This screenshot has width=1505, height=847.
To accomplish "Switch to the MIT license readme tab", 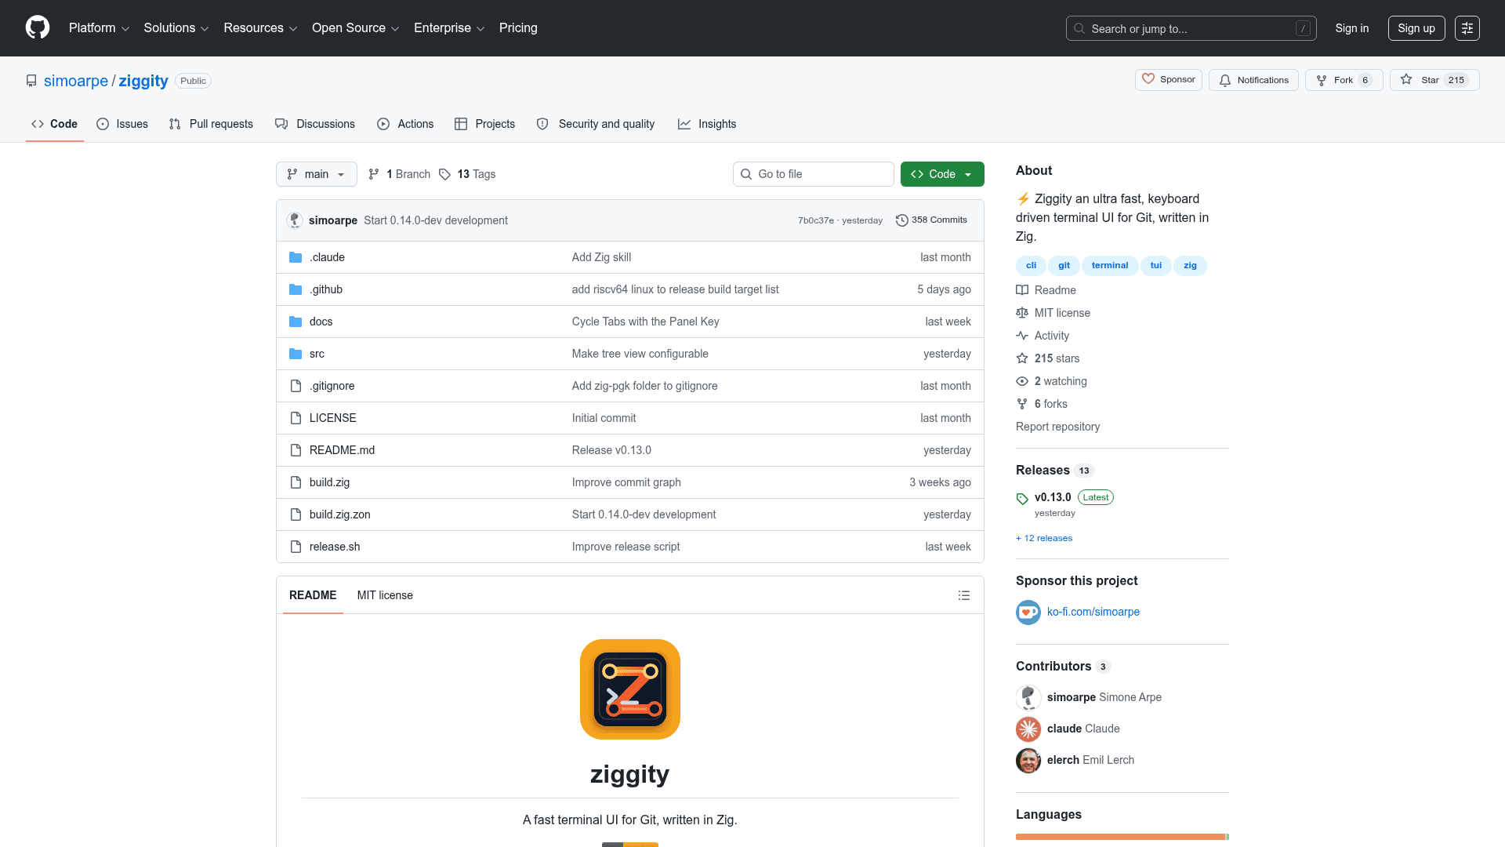I will pyautogui.click(x=385, y=595).
